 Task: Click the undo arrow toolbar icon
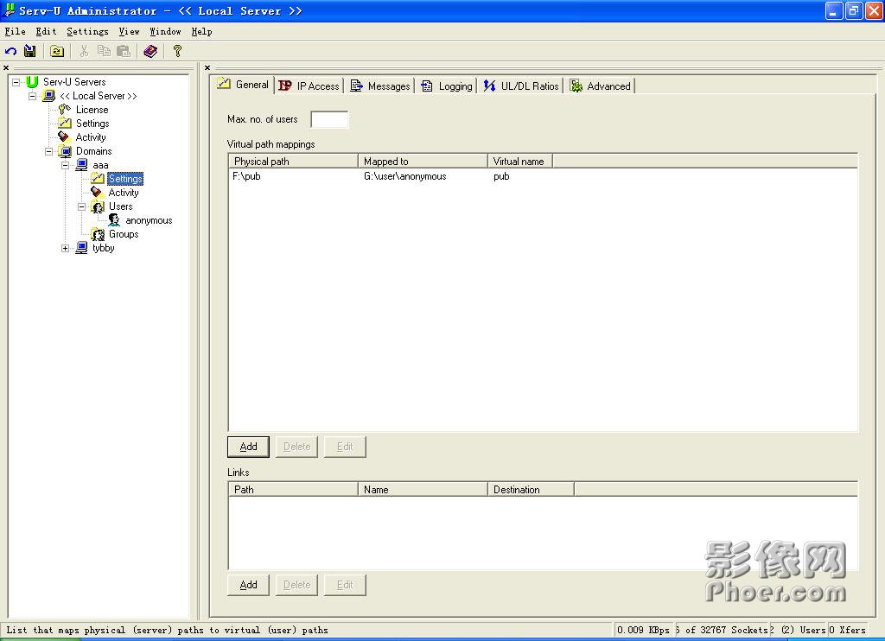click(10, 51)
